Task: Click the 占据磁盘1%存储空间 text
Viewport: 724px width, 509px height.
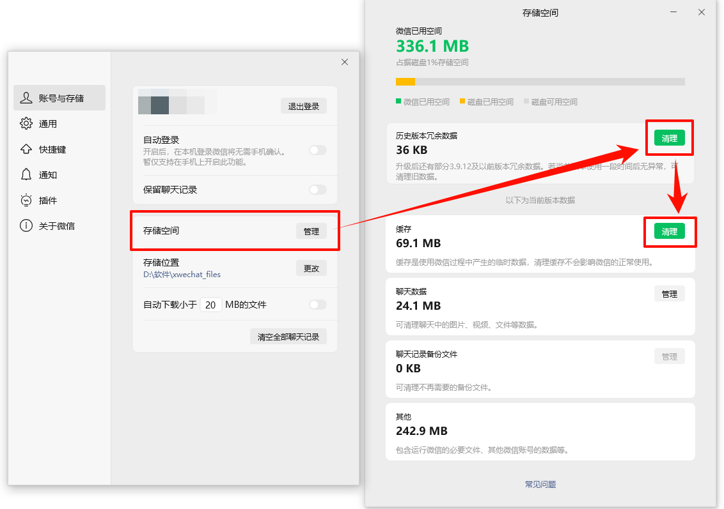Action: (432, 62)
